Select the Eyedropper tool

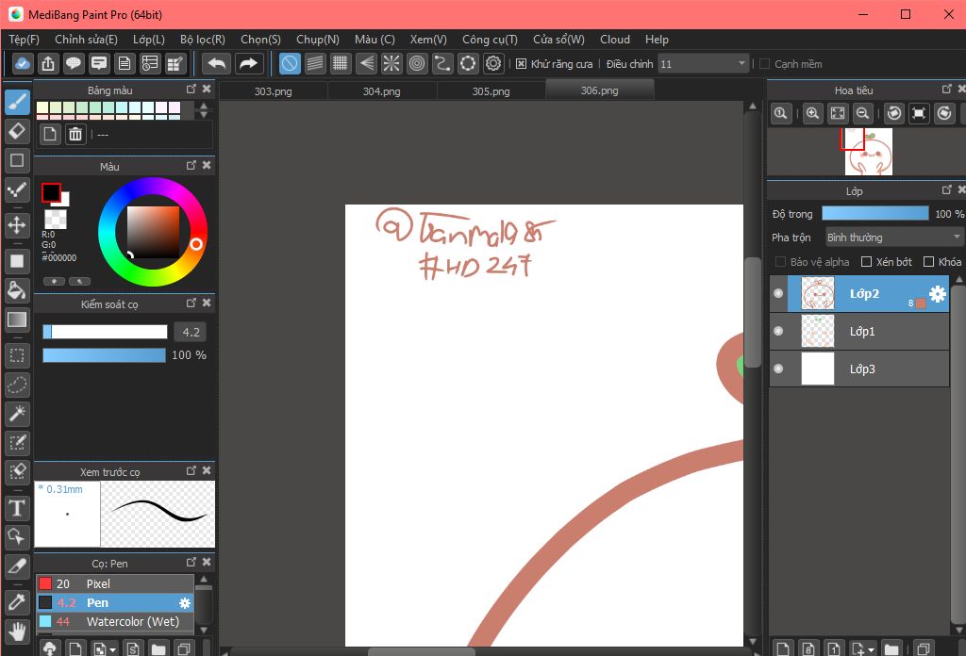tap(17, 602)
